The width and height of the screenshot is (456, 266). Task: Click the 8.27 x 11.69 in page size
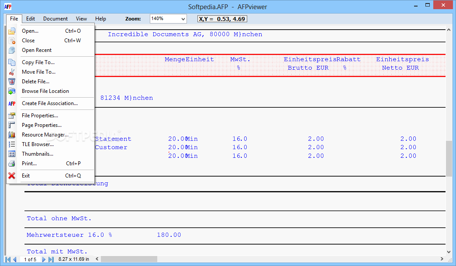[x=73, y=259]
